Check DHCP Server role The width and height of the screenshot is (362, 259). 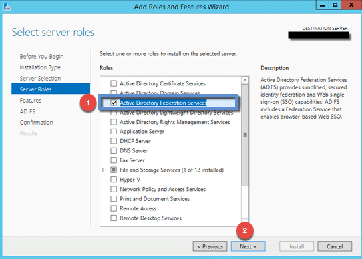click(114, 141)
